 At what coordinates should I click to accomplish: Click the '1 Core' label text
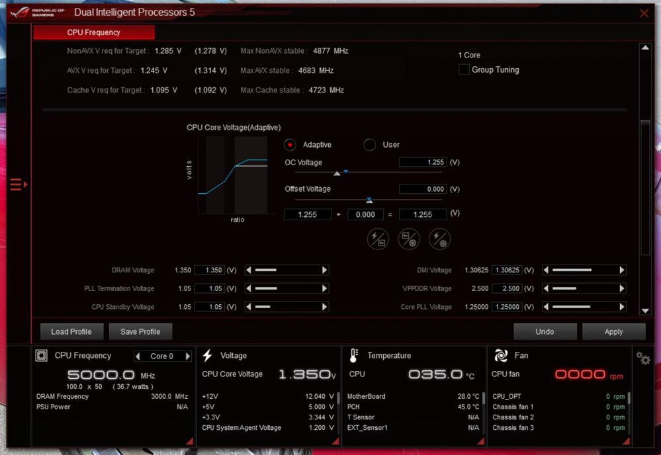coord(469,55)
